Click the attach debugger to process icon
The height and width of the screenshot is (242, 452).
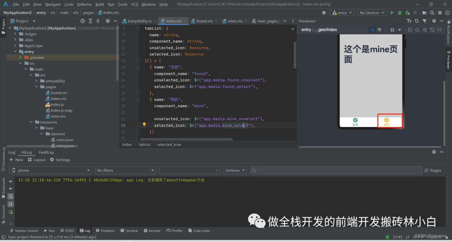407,13
